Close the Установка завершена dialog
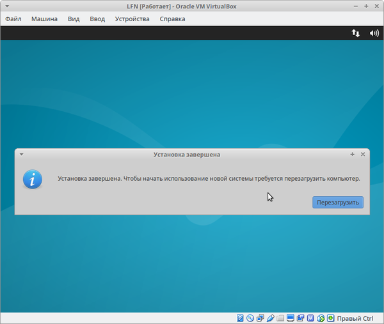Image resolution: width=384 pixels, height=324 pixels. [363, 154]
